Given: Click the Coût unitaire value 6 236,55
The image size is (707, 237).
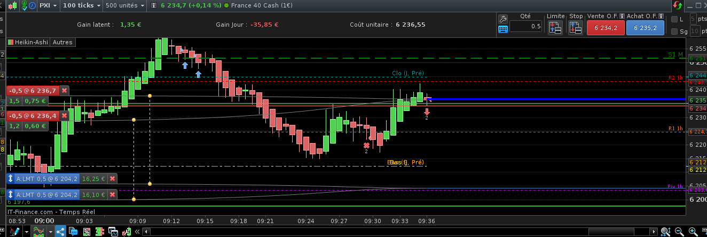Looking at the screenshot, I should point(411,25).
